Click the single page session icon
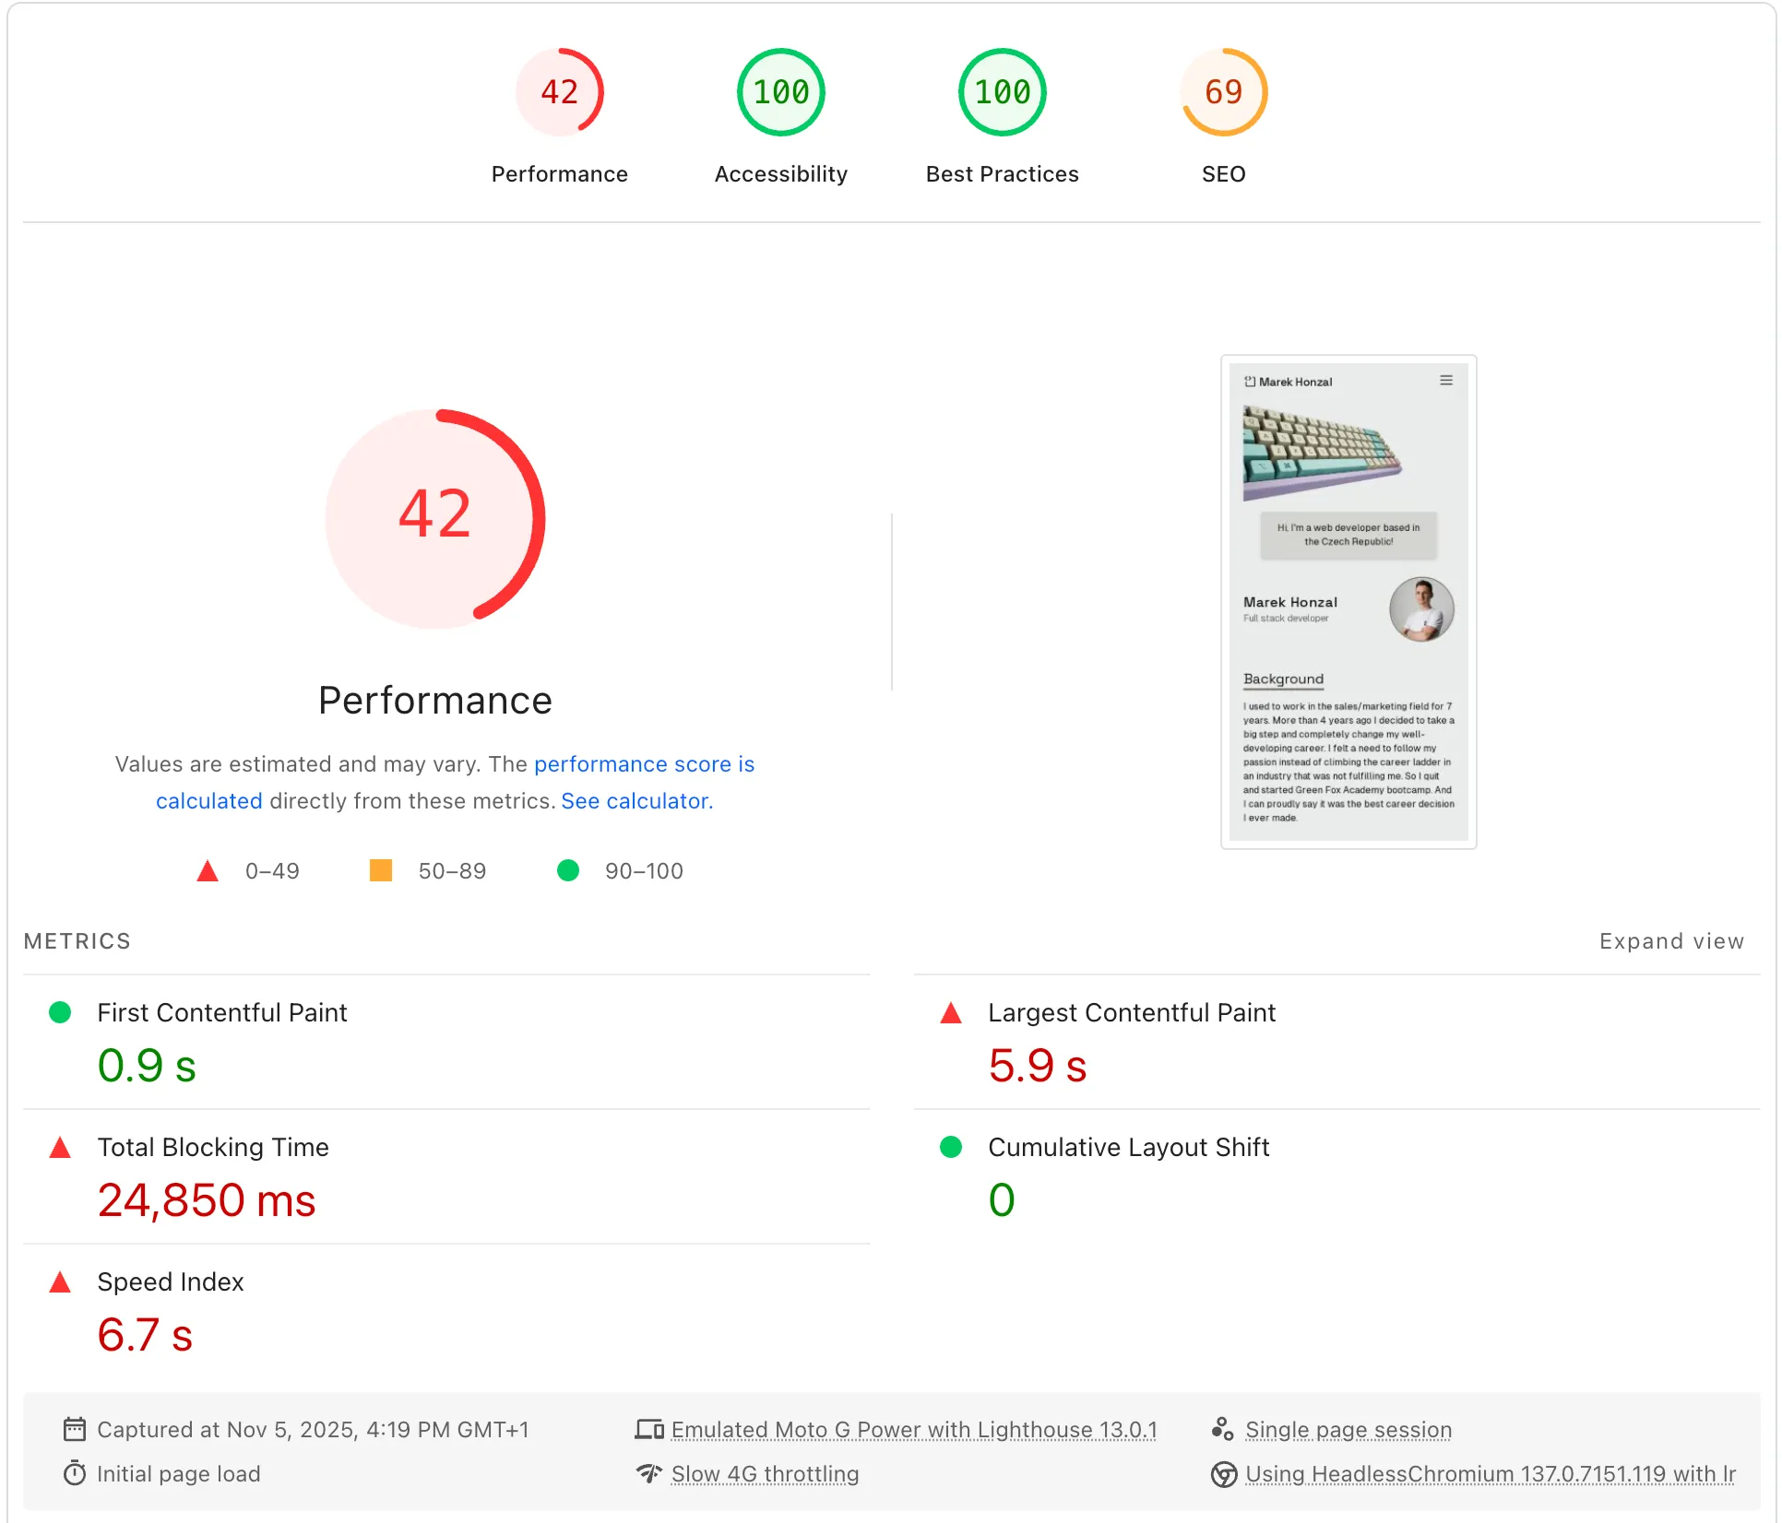This screenshot has width=1782, height=1523. tap(1223, 1429)
